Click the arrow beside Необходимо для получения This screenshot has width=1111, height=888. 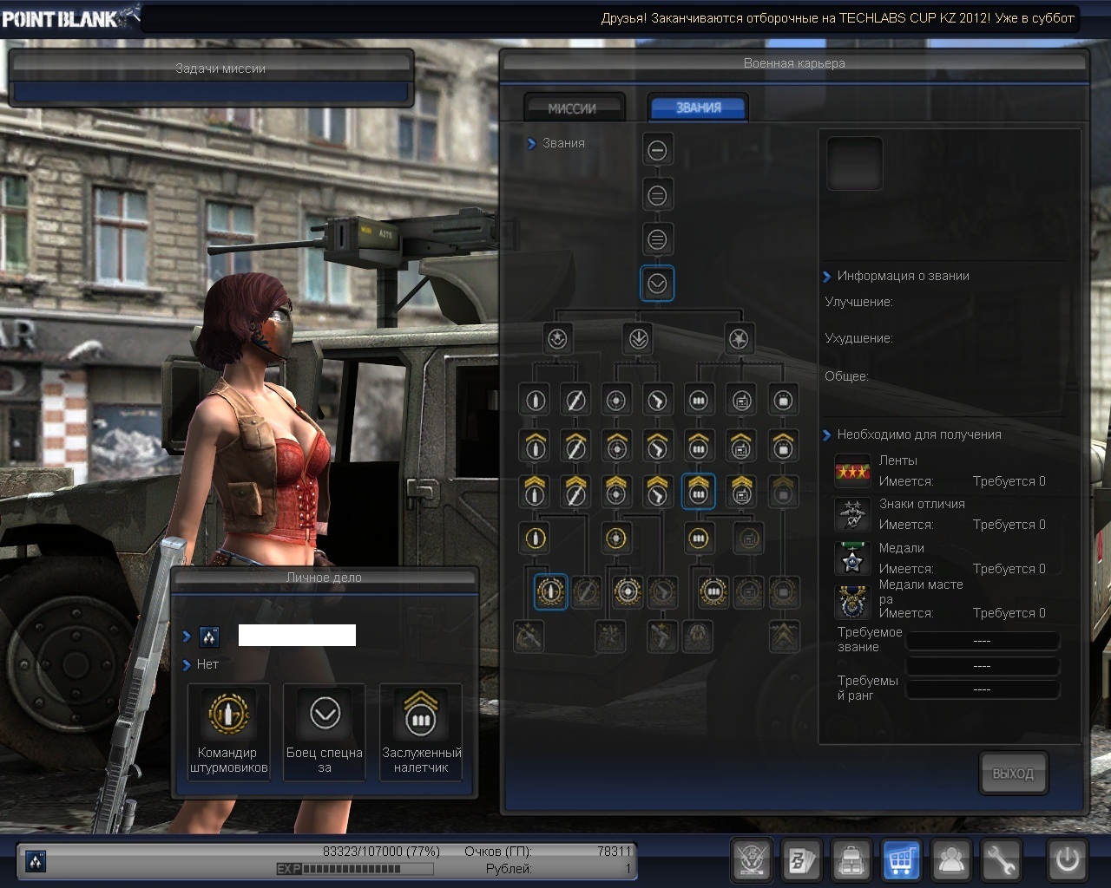point(826,435)
